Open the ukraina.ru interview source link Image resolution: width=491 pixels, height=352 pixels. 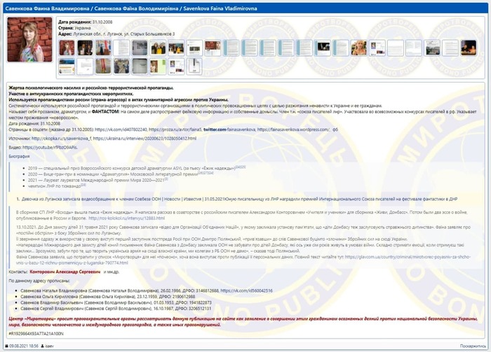tap(144, 139)
